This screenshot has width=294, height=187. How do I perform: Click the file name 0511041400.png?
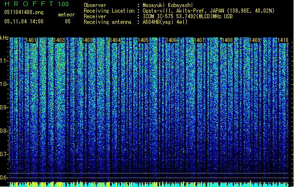pyautogui.click(x=24, y=12)
